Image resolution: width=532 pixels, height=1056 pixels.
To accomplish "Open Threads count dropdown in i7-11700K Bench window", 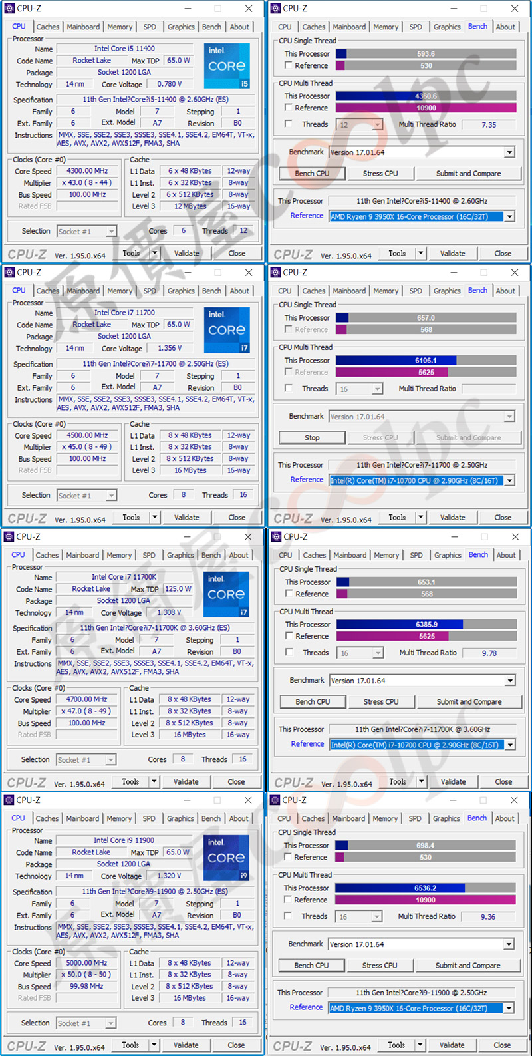I will pos(378,653).
